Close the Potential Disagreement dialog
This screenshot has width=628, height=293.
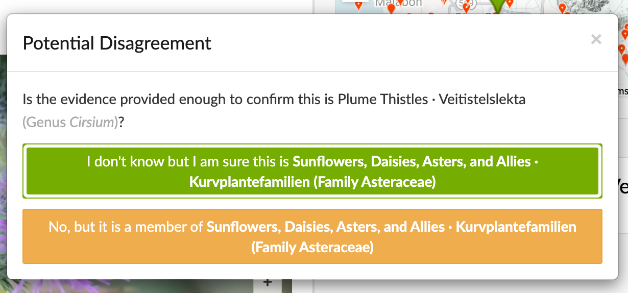coord(596,39)
